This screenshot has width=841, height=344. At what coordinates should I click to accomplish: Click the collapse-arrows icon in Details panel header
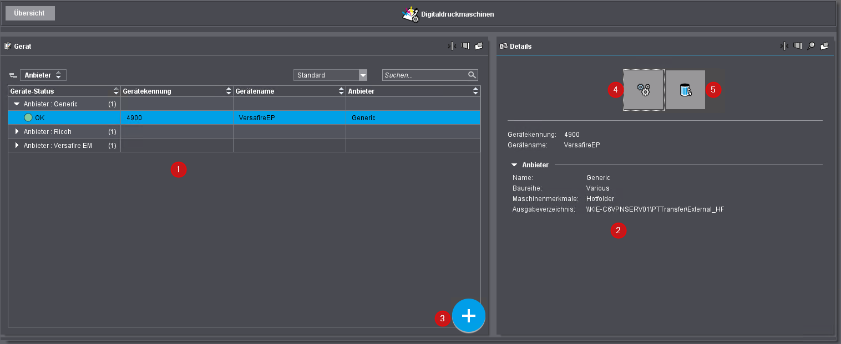coord(784,46)
